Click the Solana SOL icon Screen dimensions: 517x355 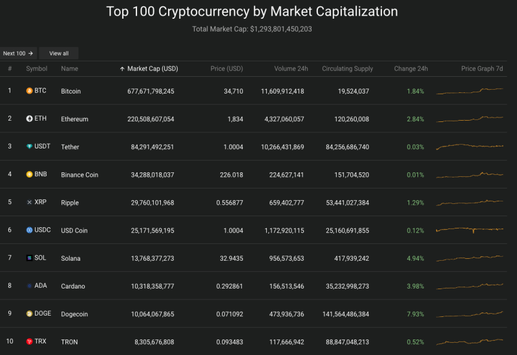click(29, 258)
